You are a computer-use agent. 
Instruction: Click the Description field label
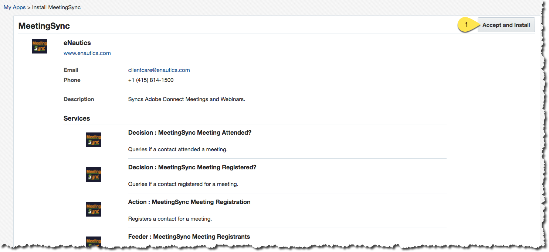pyautogui.click(x=79, y=99)
